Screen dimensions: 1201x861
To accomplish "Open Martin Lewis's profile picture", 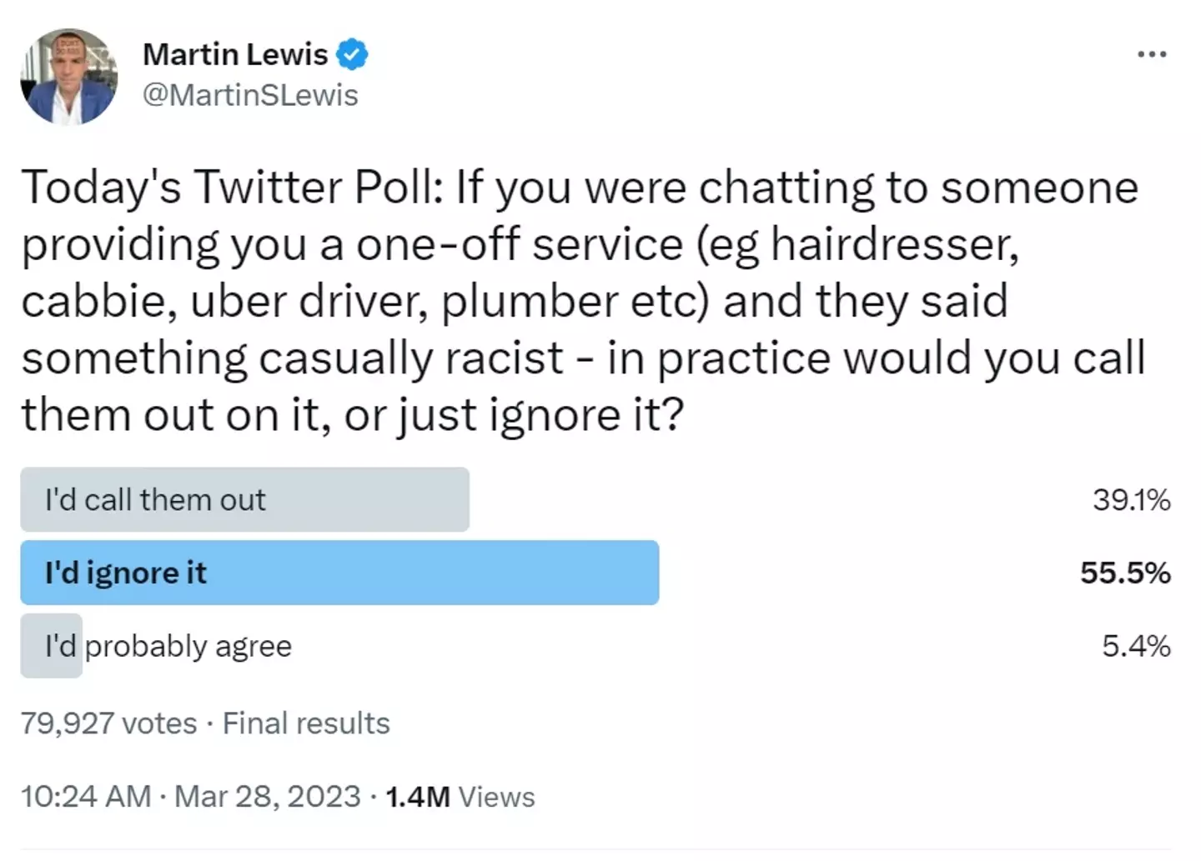I will pos(68,77).
